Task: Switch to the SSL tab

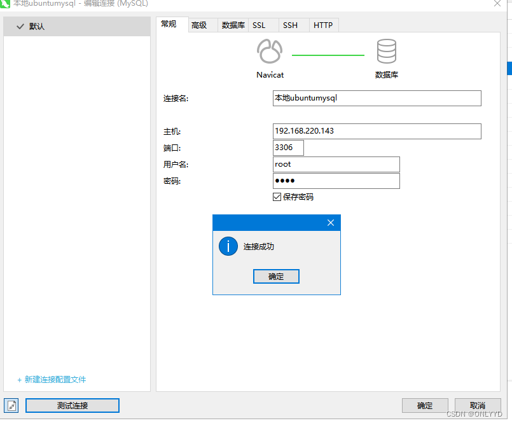Action: pos(259,25)
